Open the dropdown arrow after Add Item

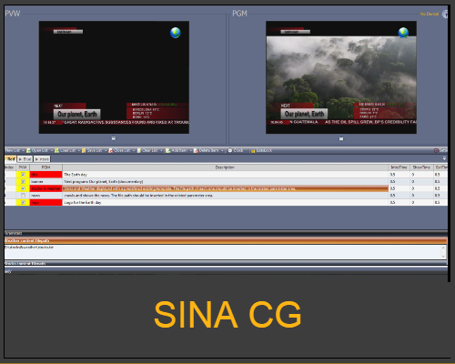tap(190, 151)
